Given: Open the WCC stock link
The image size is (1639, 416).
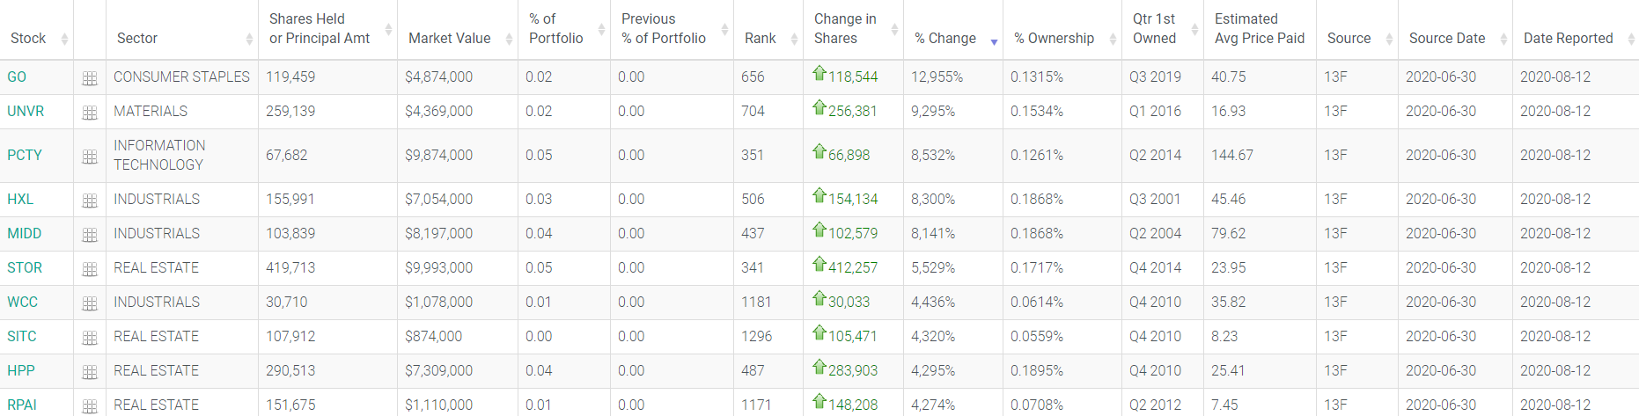Looking at the screenshot, I should point(23,303).
